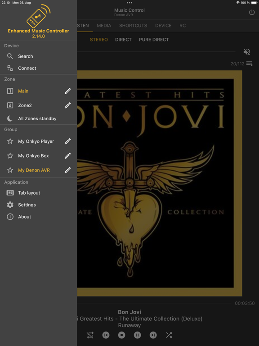This screenshot has width=259, height=346.
Task: Open the play queue list icon
Action: click(x=250, y=64)
